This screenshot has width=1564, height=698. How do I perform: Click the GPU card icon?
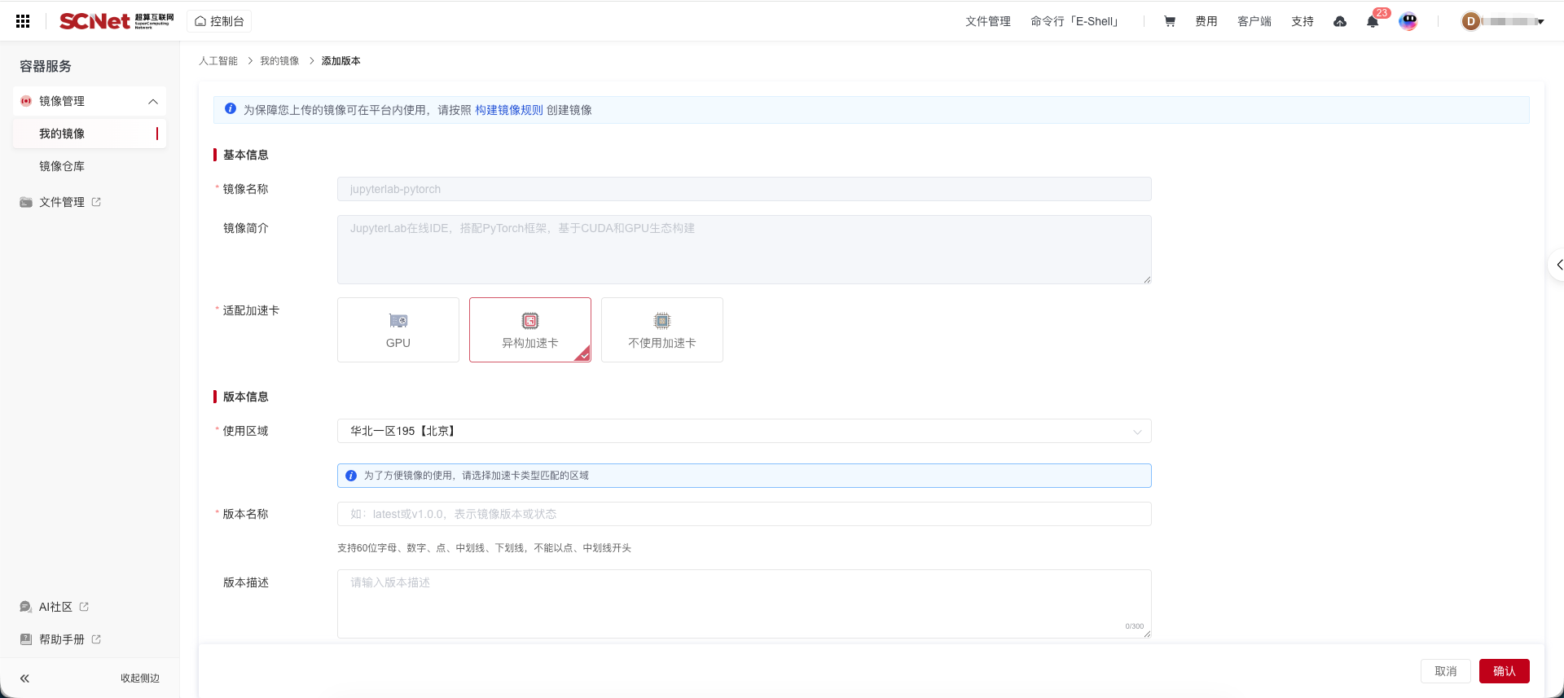click(398, 321)
